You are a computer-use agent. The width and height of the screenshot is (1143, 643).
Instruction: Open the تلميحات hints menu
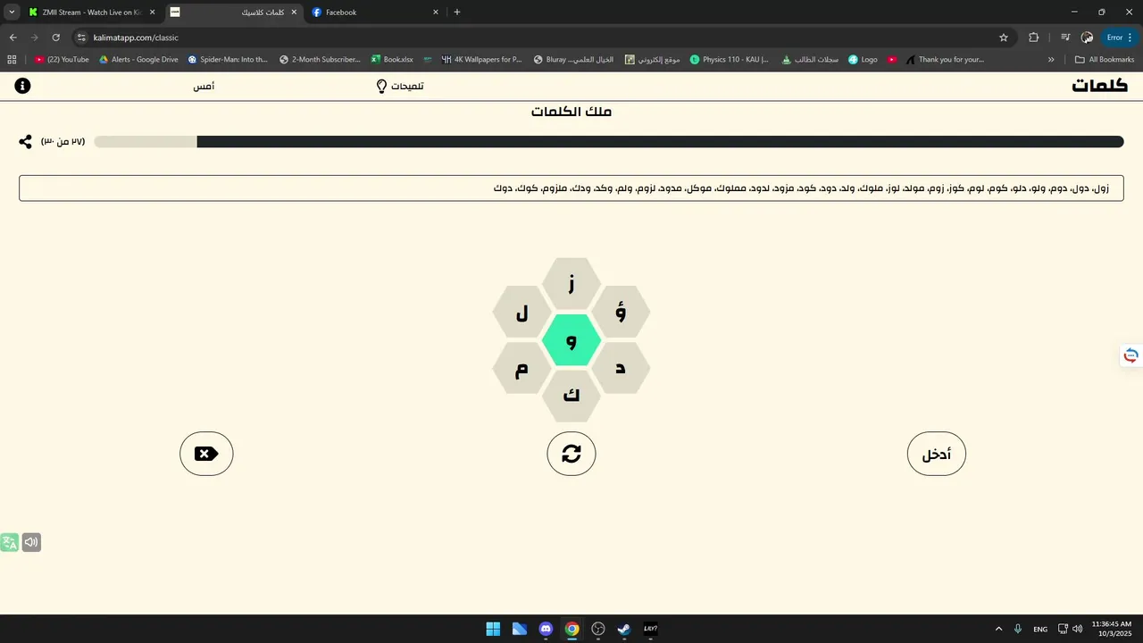399,86
